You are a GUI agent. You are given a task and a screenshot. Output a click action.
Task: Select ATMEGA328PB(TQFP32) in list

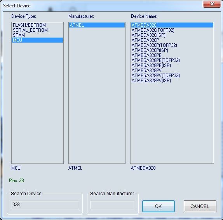(x=172, y=60)
